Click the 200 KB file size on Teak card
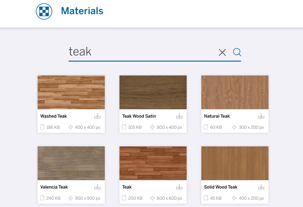This screenshot has width=303, height=207. coord(135,198)
